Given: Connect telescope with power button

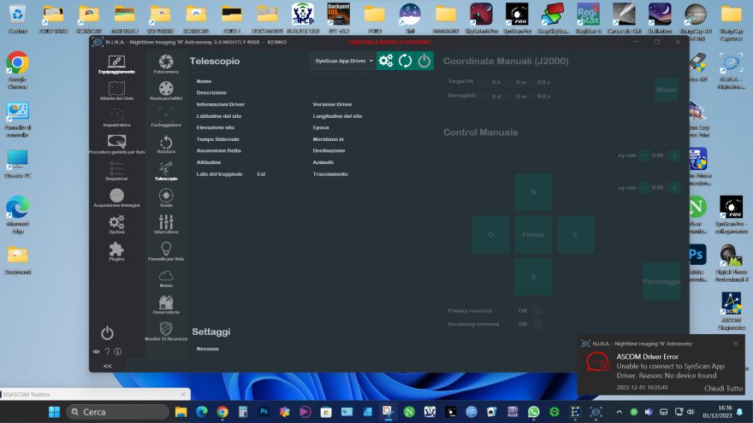Looking at the screenshot, I should (424, 61).
